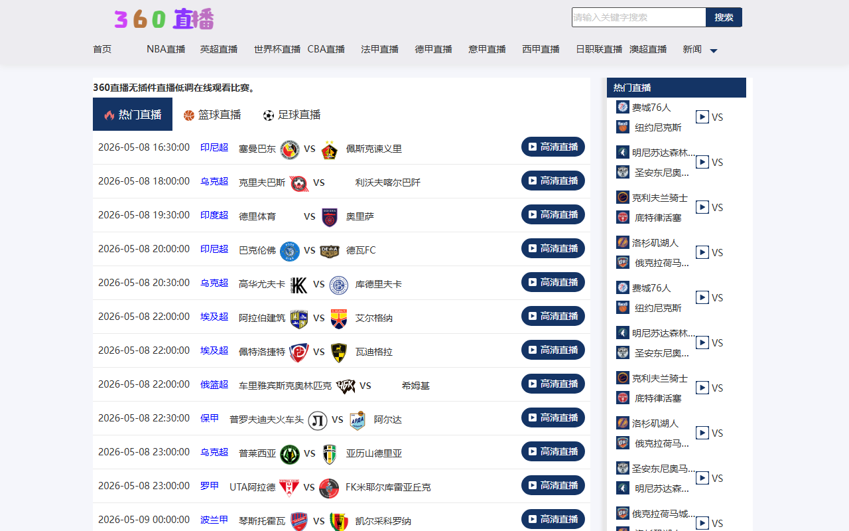
Task: Open 西甲直播 in the navigation menu
Action: pyautogui.click(x=541, y=49)
